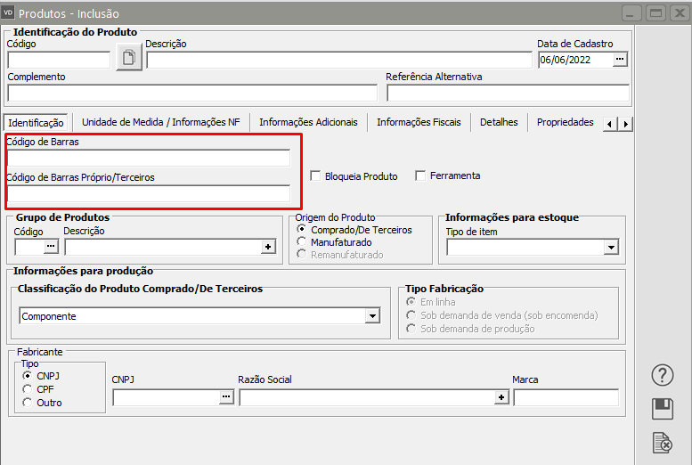Click the document icon beside Código field
Viewport: 692px width, 465px height.
(130, 59)
